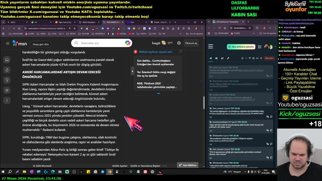This screenshot has width=322, height=181.
Task: Click the Copilot icon in MSN search box
Action: [x=128, y=43]
